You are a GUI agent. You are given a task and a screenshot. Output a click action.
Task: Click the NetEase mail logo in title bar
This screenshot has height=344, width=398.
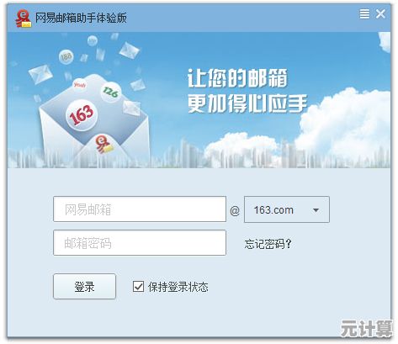coord(24,19)
